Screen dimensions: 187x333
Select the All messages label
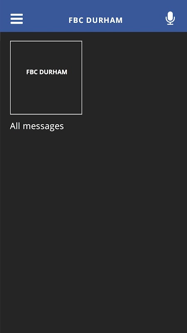coord(37,126)
